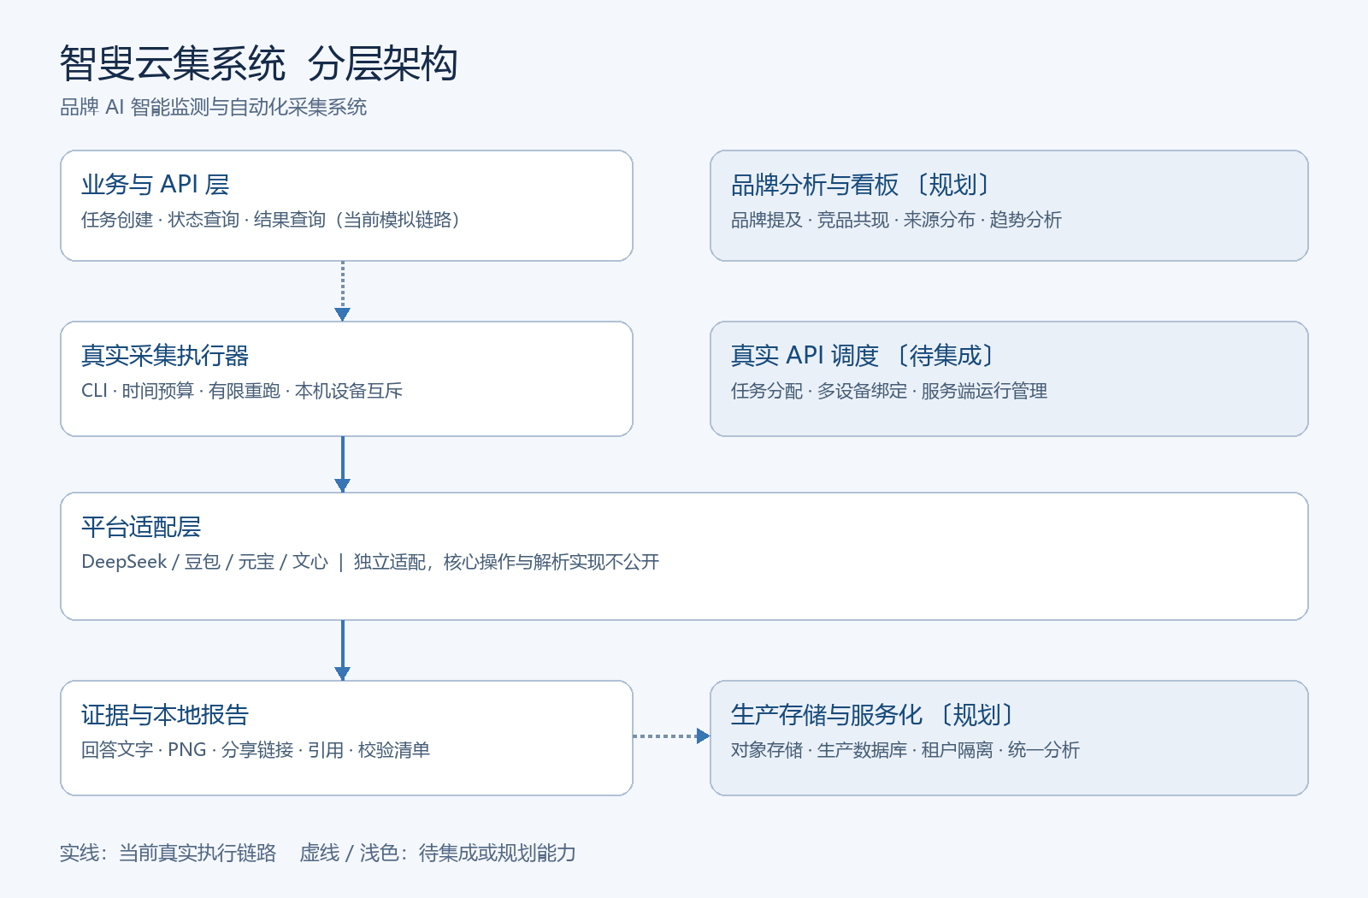1368x898 pixels.
Task: Select the 证据与本地报告 heading
Action: pos(165,715)
